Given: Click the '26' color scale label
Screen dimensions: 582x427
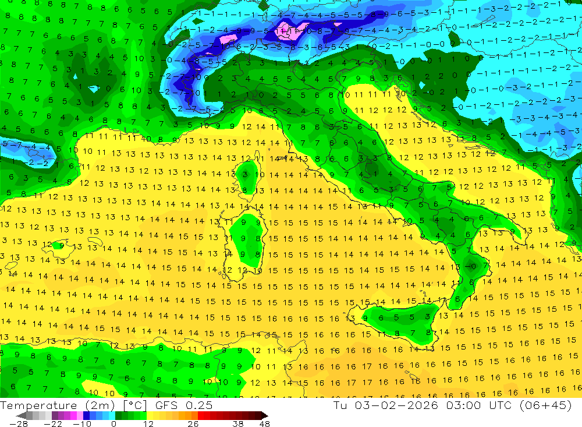Looking at the screenshot, I should pyautogui.click(x=193, y=424).
